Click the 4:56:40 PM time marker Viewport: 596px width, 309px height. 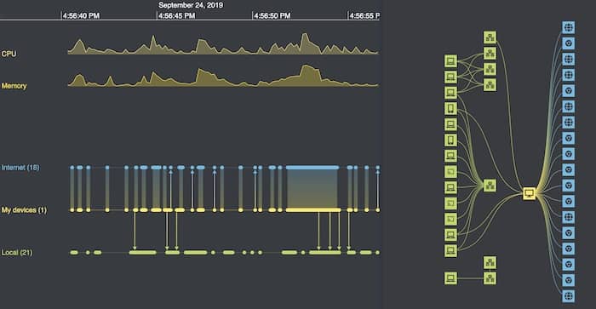click(81, 15)
